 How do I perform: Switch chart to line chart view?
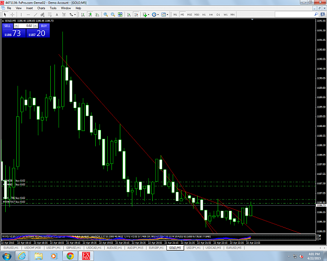(x=97, y=15)
